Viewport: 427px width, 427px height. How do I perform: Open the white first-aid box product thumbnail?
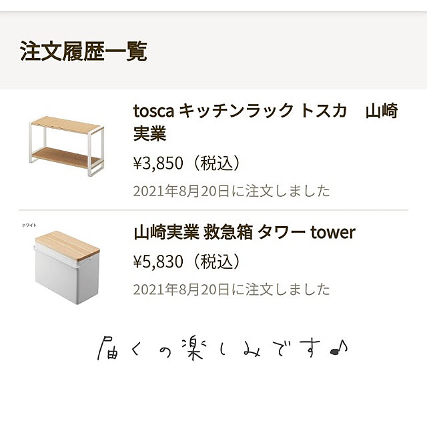(67, 267)
